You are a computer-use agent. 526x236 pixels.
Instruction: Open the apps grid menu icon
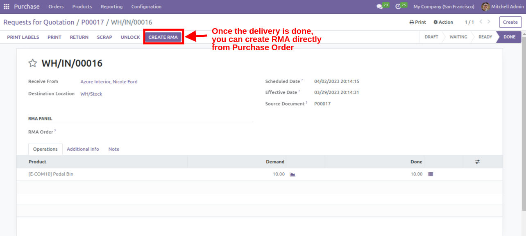[x=6, y=7]
